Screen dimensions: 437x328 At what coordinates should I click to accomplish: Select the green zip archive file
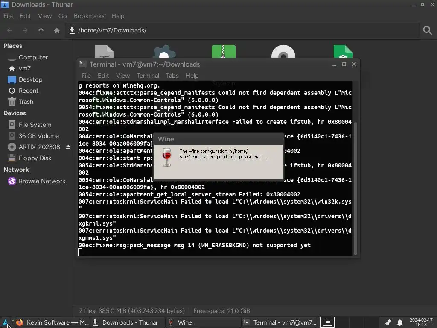tap(224, 51)
